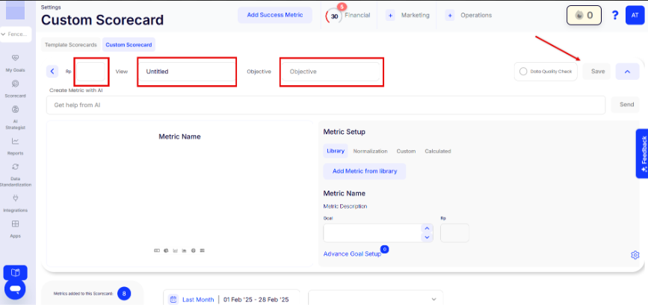Click the settings gear in Metric Setup
Screen dimensions: 648x305
635,255
